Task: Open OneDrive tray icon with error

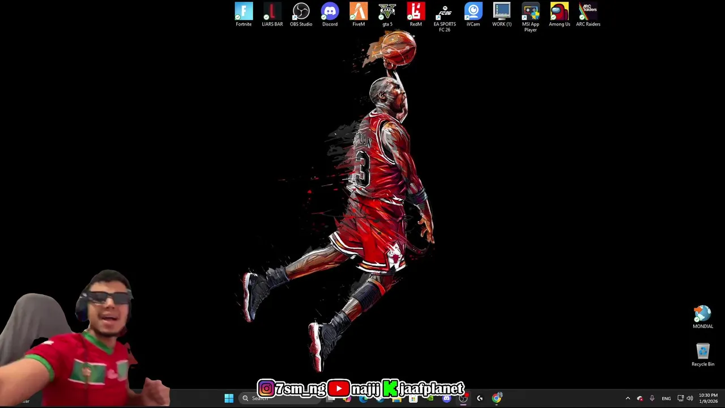Action: click(639, 398)
